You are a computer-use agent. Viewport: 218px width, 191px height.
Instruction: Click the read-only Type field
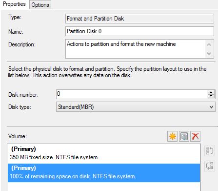coord(139,19)
